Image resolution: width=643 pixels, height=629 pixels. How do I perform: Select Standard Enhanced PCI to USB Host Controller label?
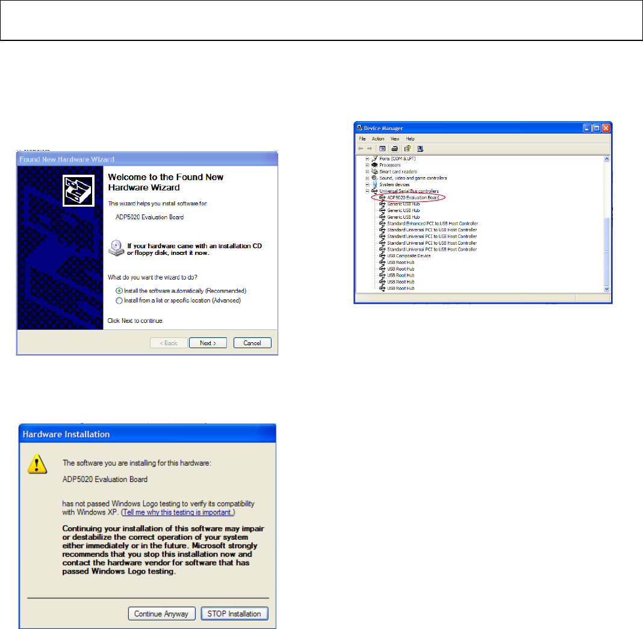[x=433, y=224]
